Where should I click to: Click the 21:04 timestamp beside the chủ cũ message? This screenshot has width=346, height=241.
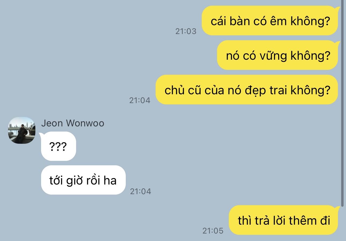(x=140, y=100)
